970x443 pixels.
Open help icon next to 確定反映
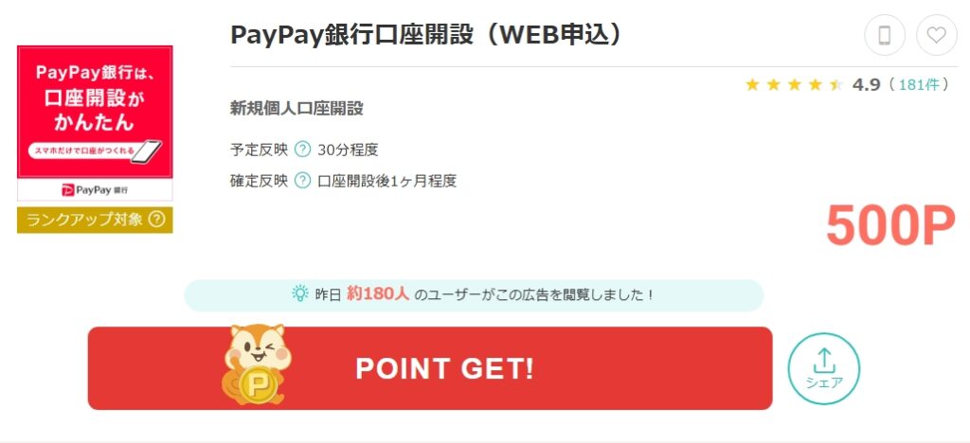click(x=302, y=181)
